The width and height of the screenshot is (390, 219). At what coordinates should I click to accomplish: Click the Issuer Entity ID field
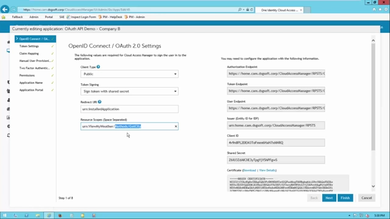pos(276,125)
